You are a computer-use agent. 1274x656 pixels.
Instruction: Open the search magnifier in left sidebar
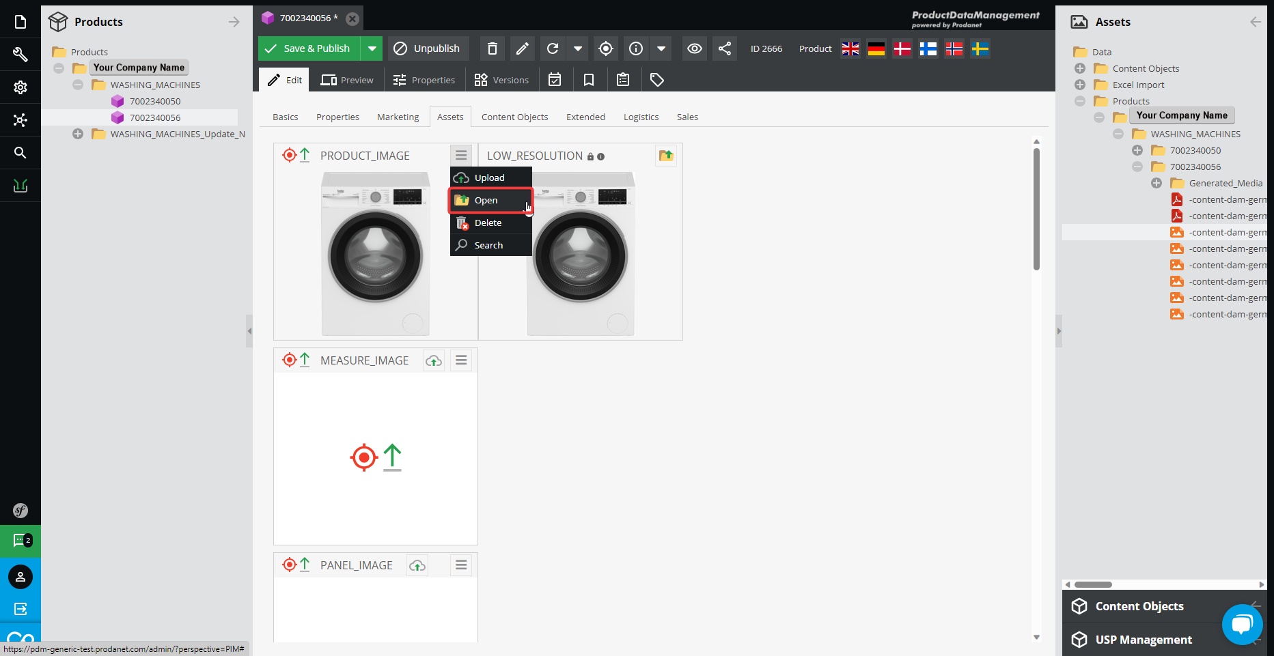[20, 153]
